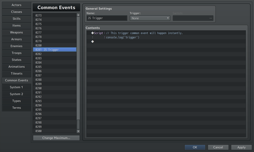Confirm with the OK button
254x152 pixels.
coord(195,147)
